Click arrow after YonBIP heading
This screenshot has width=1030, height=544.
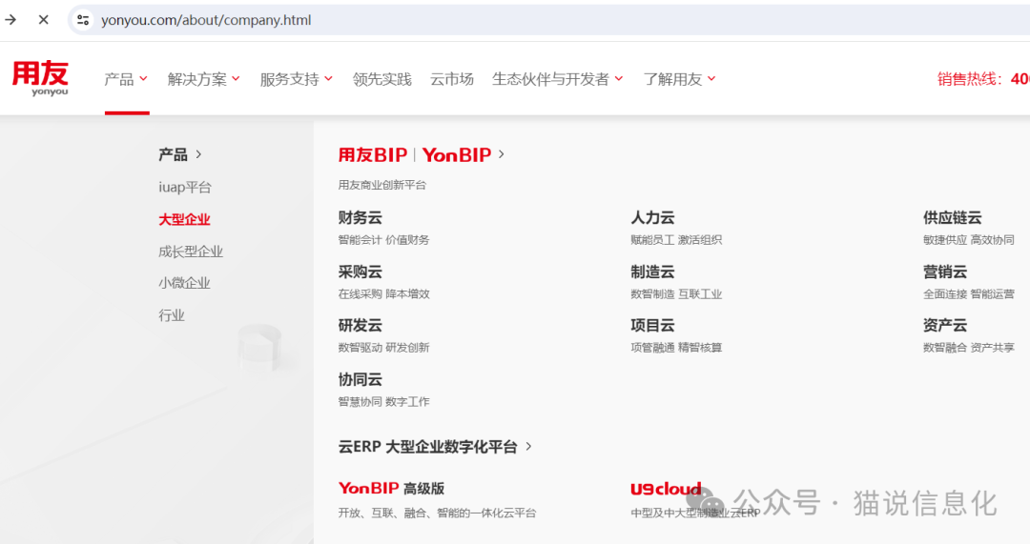click(x=502, y=154)
